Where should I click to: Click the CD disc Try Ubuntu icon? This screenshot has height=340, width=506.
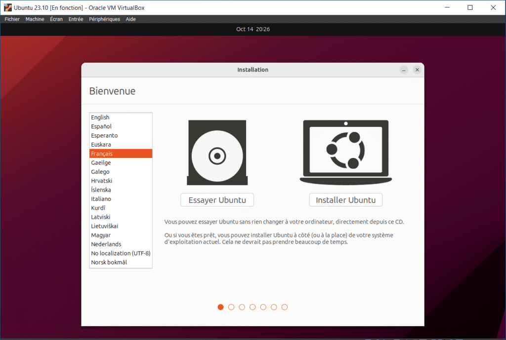(217, 152)
